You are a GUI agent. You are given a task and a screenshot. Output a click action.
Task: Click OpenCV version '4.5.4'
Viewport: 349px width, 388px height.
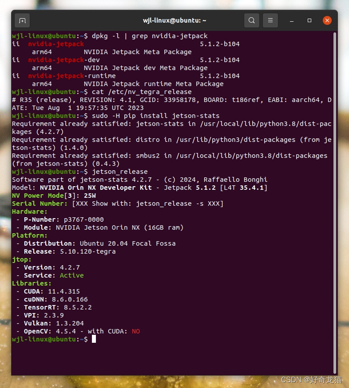click(x=66, y=331)
